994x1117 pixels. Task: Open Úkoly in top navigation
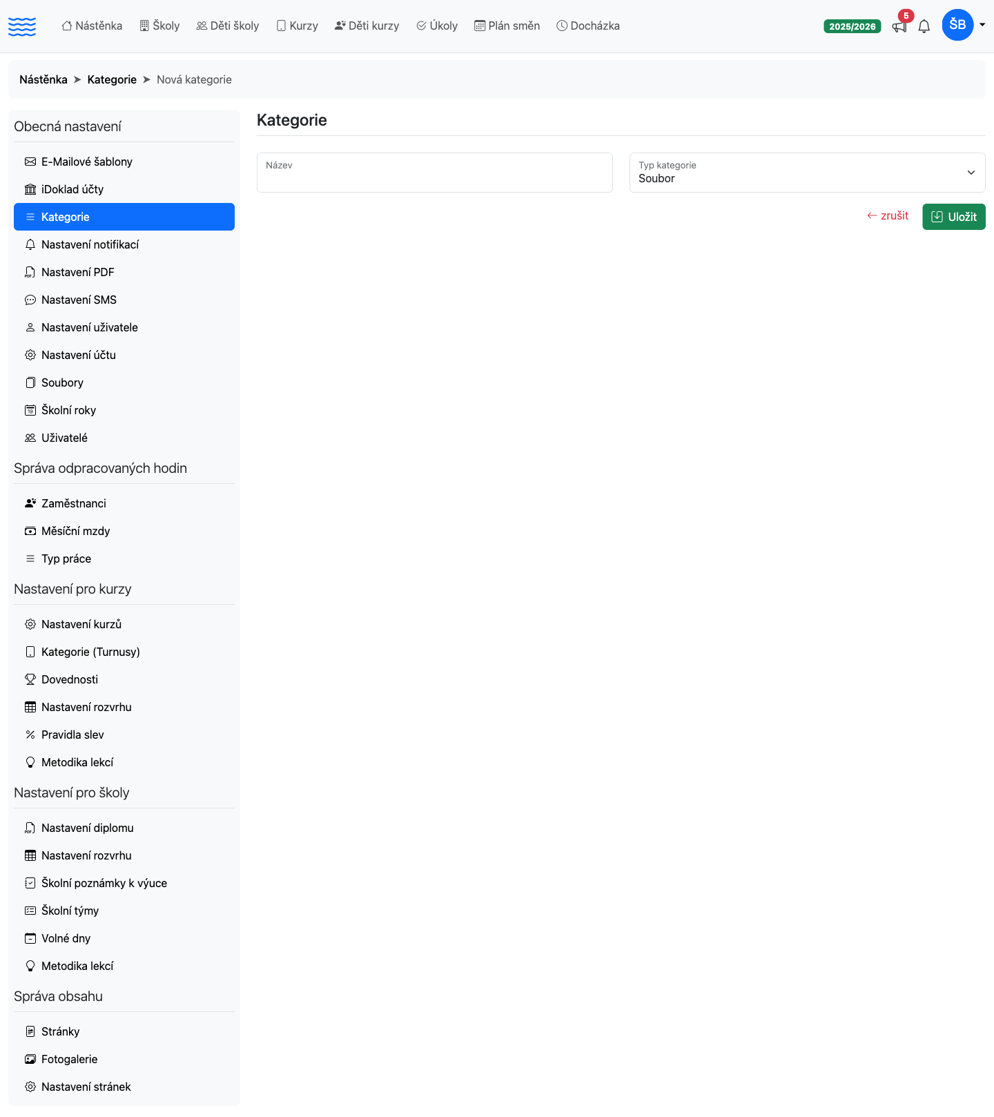[437, 26]
